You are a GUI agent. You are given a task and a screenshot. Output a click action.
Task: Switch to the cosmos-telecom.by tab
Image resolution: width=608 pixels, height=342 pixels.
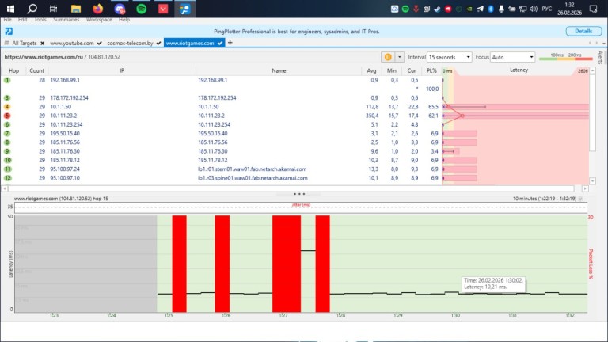[131, 43]
